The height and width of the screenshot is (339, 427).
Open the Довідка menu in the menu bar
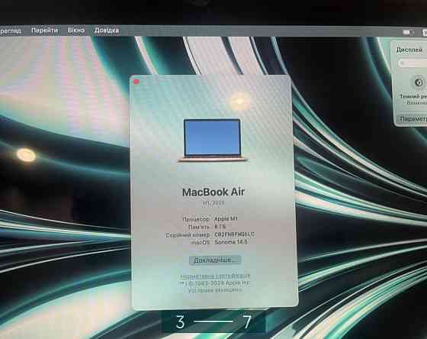[107, 31]
